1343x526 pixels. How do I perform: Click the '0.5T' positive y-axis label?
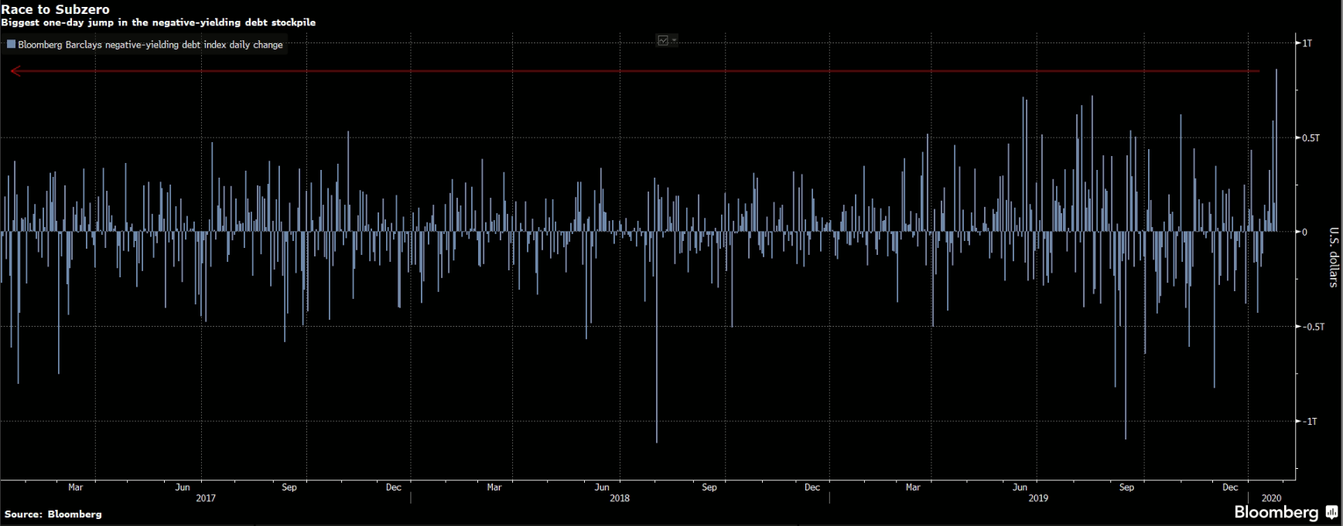pos(1311,138)
